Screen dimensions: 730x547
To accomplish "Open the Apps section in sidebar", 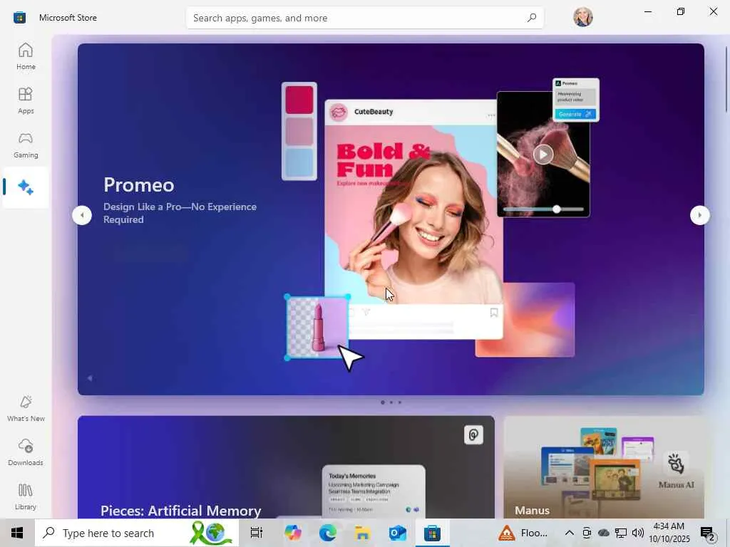I will pyautogui.click(x=26, y=100).
